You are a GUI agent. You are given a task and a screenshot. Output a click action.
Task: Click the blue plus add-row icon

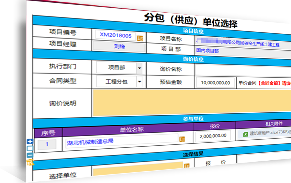tap(30, 142)
